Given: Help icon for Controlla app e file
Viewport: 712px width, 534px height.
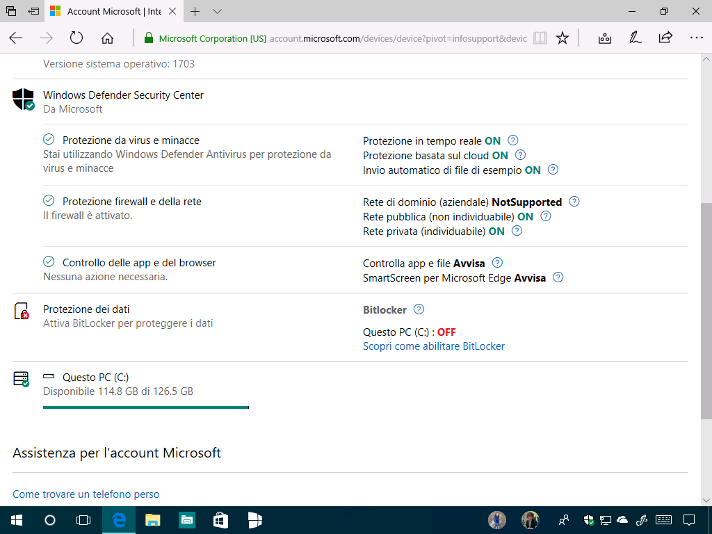Looking at the screenshot, I should [x=497, y=262].
